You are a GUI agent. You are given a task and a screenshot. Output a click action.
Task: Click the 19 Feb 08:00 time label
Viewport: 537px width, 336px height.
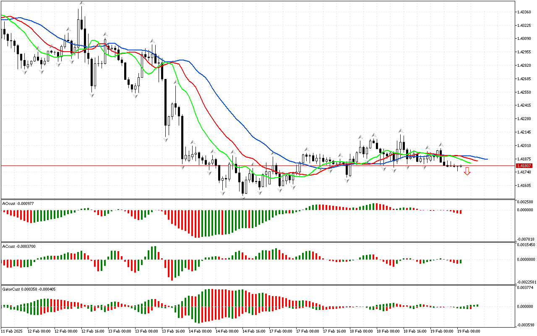tap(469, 331)
